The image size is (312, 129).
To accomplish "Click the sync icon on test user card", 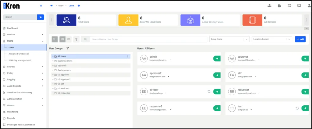I will click(x=297, y=108).
